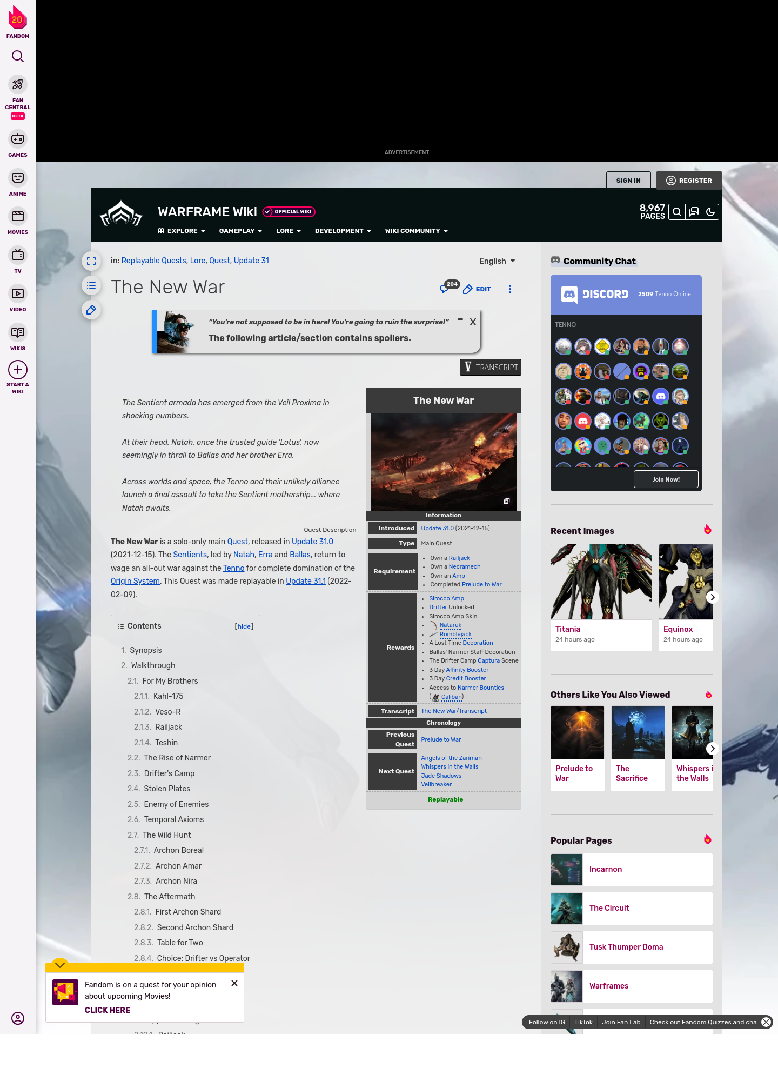This screenshot has width=778, height=1081.
Task: Toggle dark mode moon icon
Action: tap(710, 212)
